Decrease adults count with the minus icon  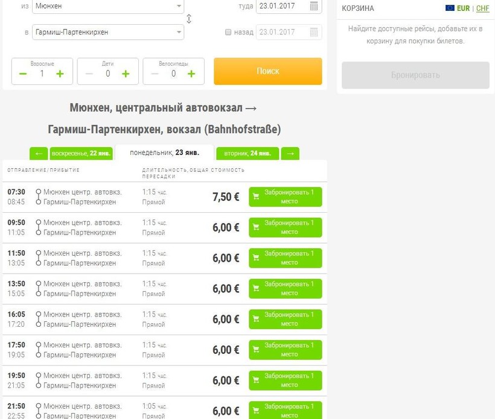[x=23, y=74]
